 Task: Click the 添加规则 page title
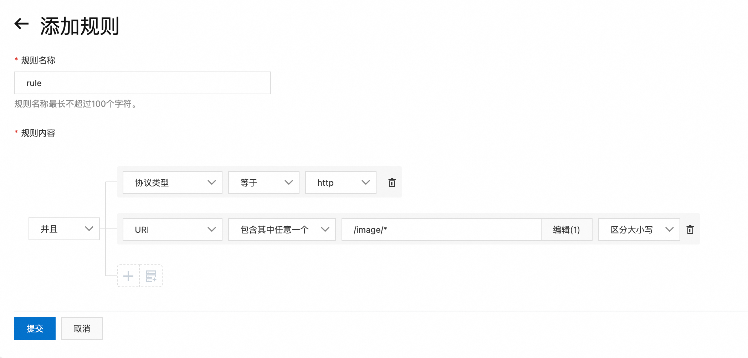click(80, 26)
